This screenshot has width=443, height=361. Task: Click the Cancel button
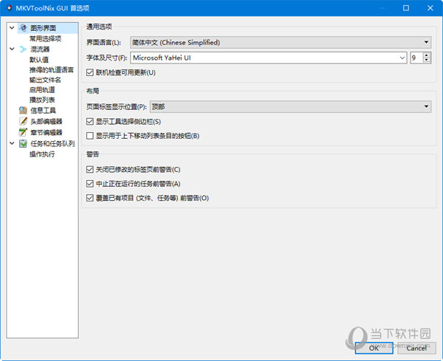[x=416, y=348]
